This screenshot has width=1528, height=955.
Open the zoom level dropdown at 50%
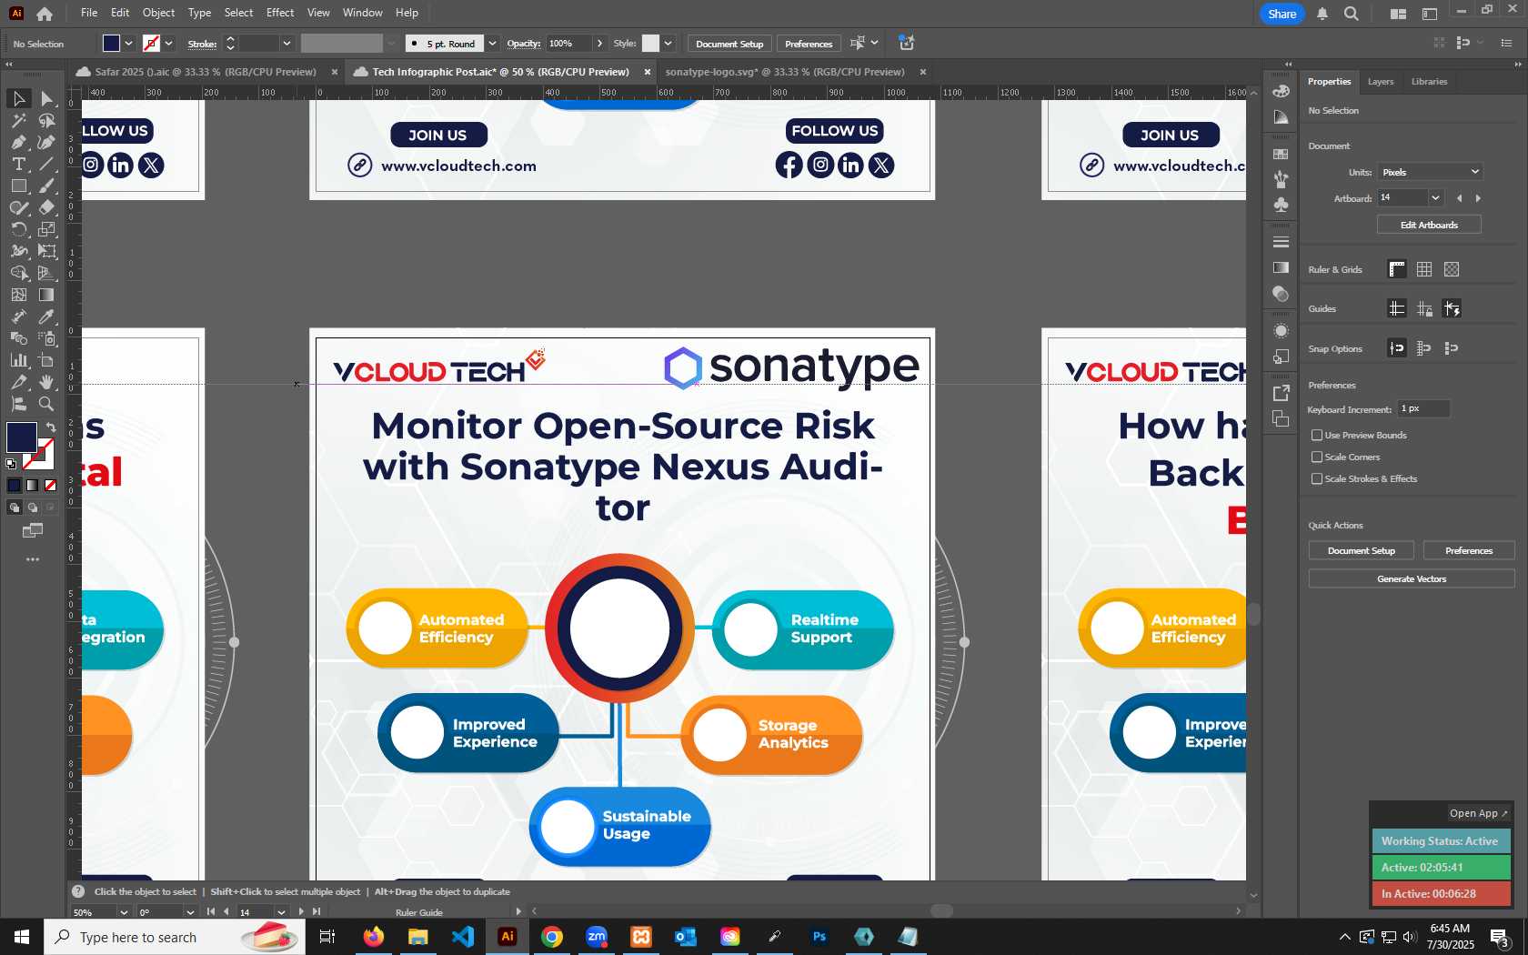coord(124,912)
